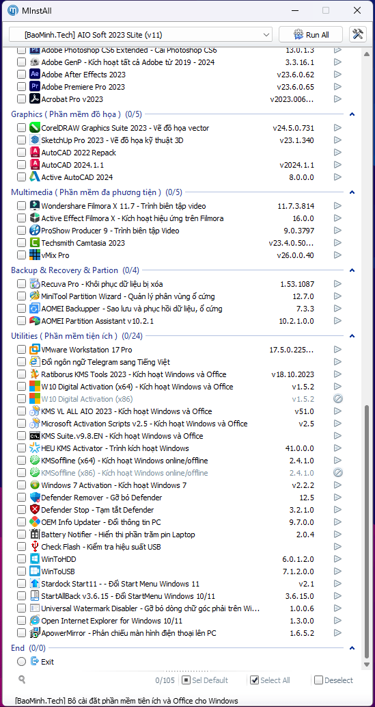This screenshot has height=707, width=375.
Task: Check the Adobe GenP checkbox
Action: coord(22,62)
